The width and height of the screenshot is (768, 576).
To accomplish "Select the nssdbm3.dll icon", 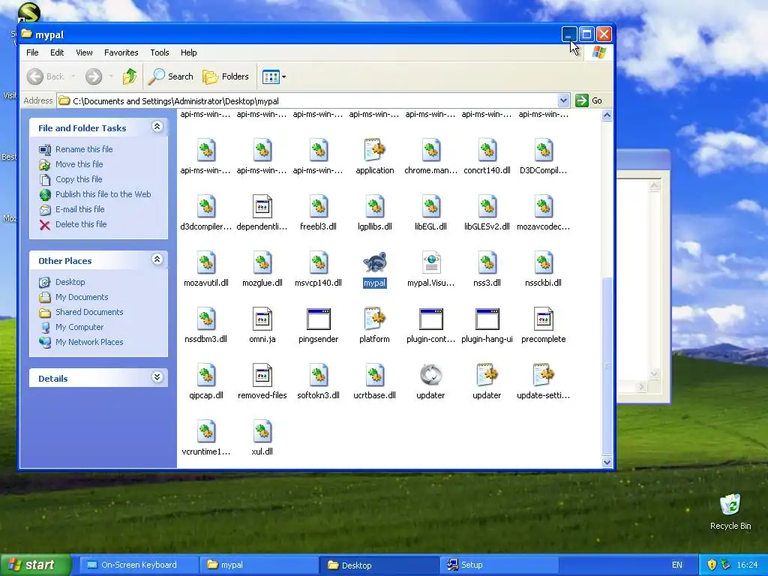I will (x=205, y=319).
